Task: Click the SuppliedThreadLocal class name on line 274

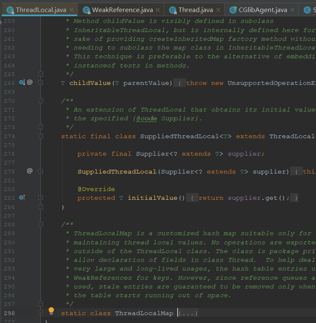Action: point(179,137)
